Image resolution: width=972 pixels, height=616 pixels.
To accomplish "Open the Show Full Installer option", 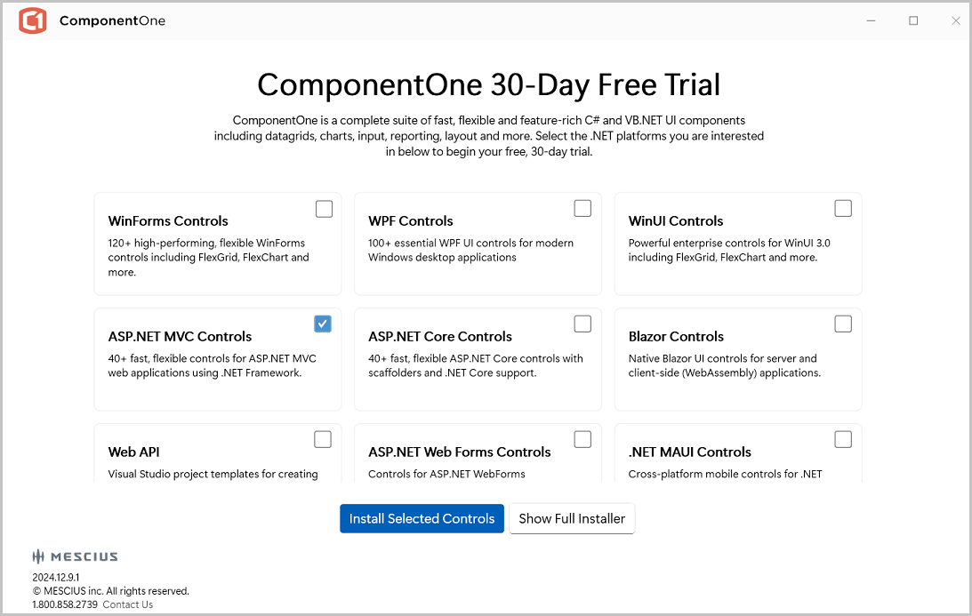I will [572, 519].
